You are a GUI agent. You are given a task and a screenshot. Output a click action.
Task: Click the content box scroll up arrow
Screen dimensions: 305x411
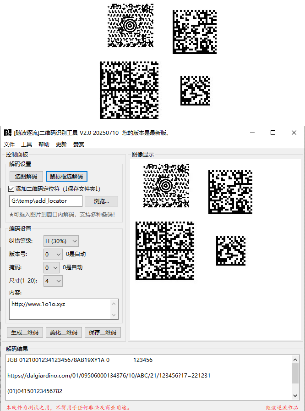click(x=114, y=304)
